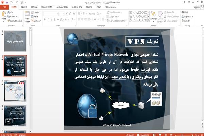
Task: Click the Copy icon in Clipboard
Action: (8, 17)
